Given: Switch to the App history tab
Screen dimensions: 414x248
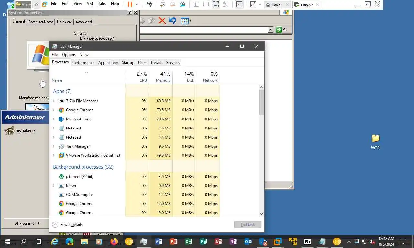Looking at the screenshot, I should point(108,63).
